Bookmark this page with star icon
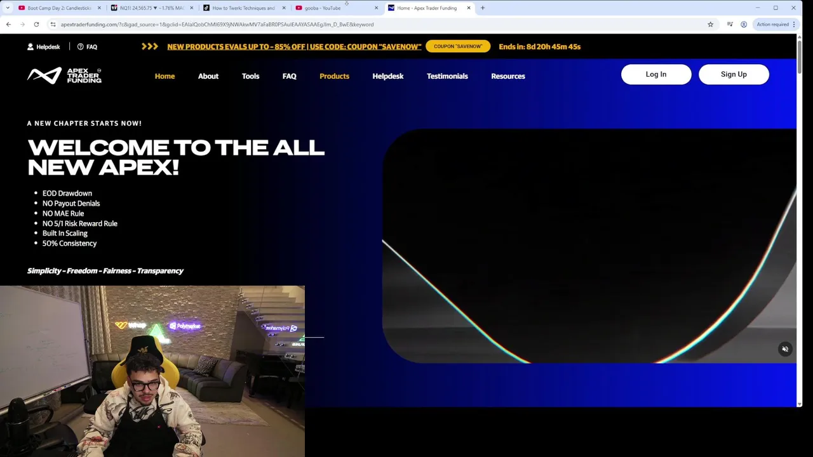 click(710, 24)
